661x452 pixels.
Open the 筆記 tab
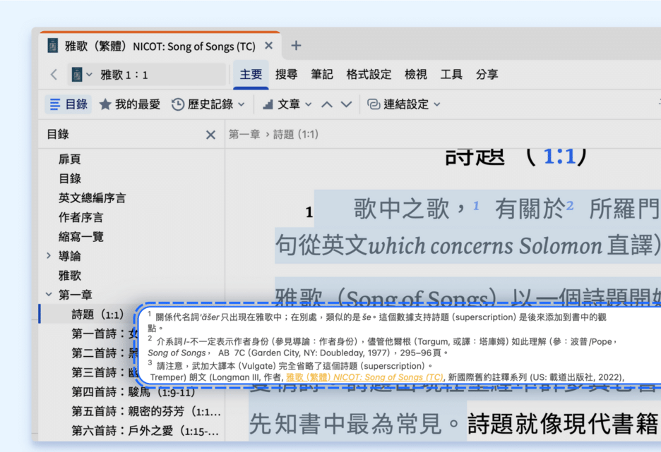[321, 75]
